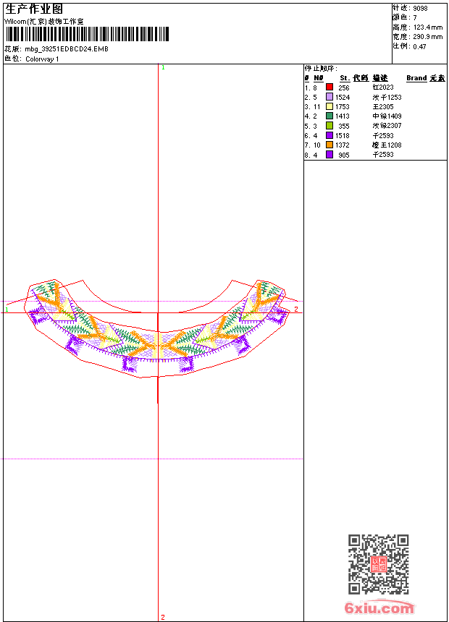449x622 pixels.
Task: Click the QR code above the 6xiu.com logo
Action: tap(378, 564)
